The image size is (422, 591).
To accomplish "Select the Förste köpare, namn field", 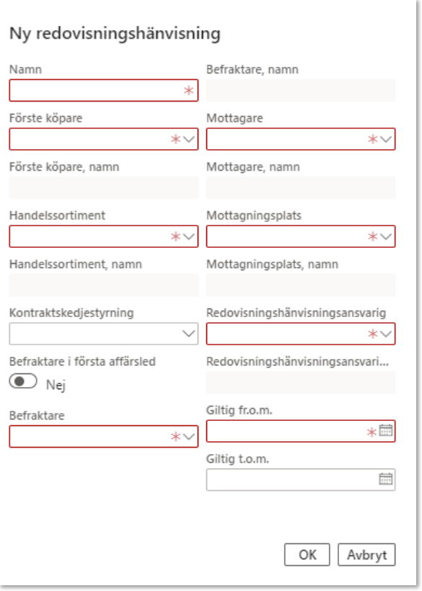I will click(104, 187).
